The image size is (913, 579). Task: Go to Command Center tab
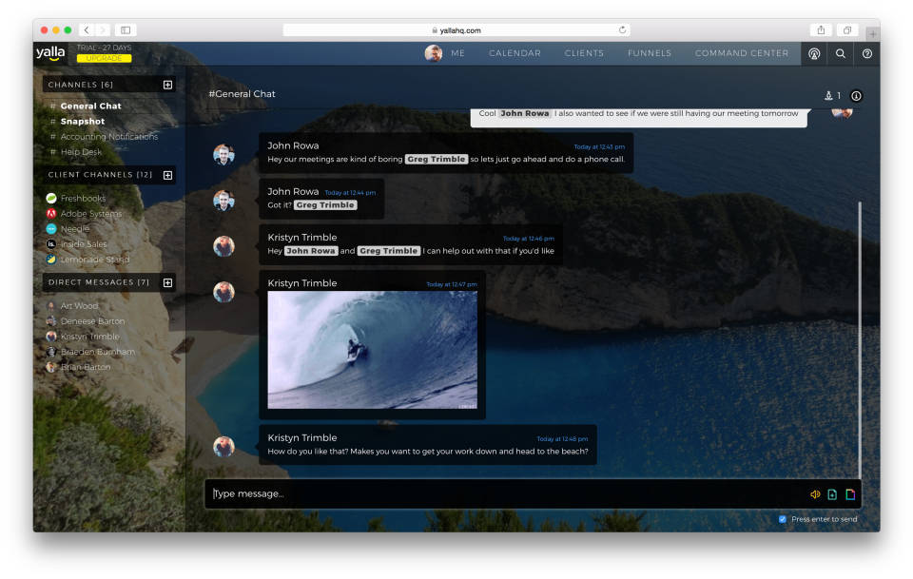coord(741,53)
